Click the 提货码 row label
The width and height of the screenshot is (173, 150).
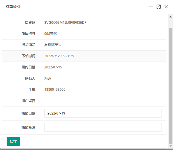coord(30,23)
